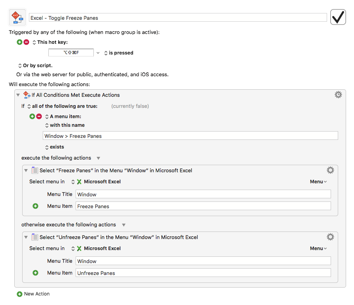Open Menu popup in Freeze Panes action
This screenshot has height=305, width=354.
pos(318,182)
